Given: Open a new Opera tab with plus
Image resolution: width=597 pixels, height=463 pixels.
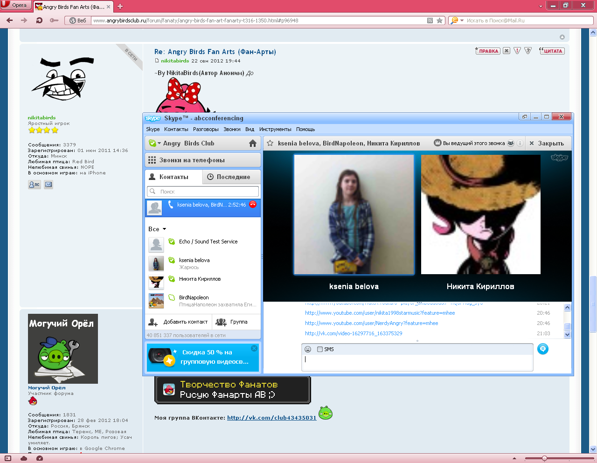Looking at the screenshot, I should pos(120,7).
